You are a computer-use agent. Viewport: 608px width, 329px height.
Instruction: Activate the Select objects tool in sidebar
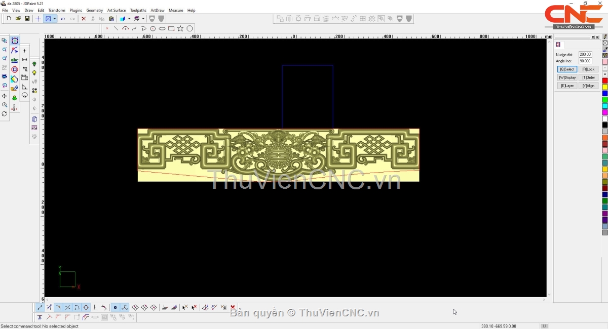pyautogui.click(x=15, y=41)
